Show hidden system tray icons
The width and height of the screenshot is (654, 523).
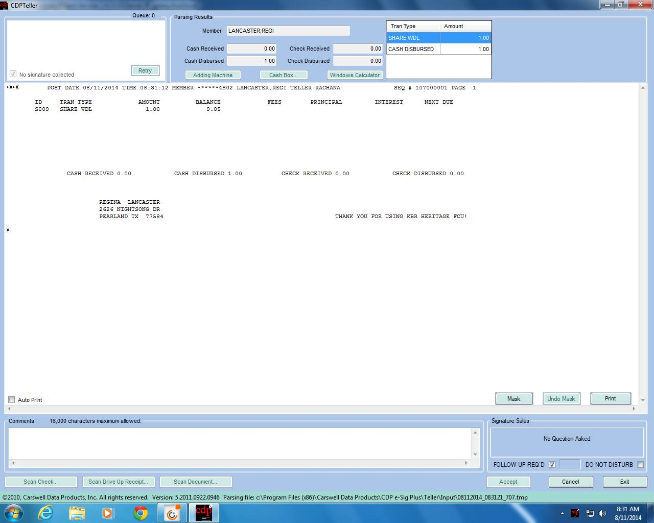(562, 513)
